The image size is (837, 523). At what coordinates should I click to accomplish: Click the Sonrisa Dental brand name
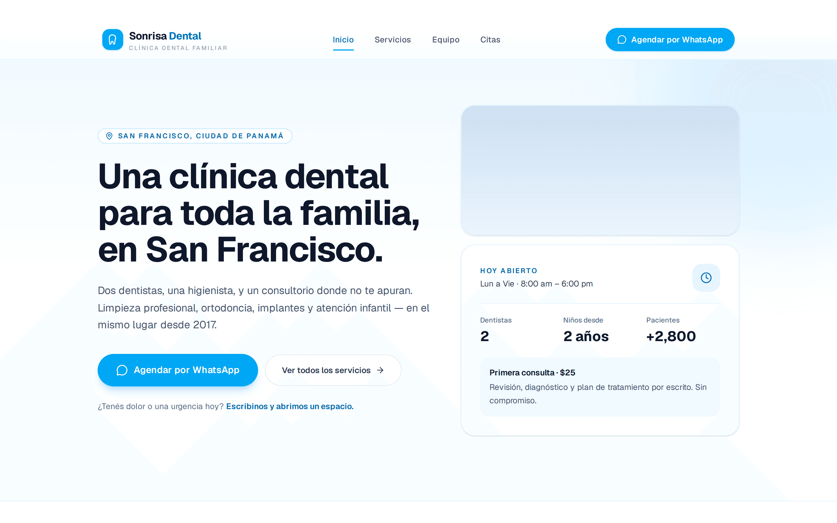165,36
